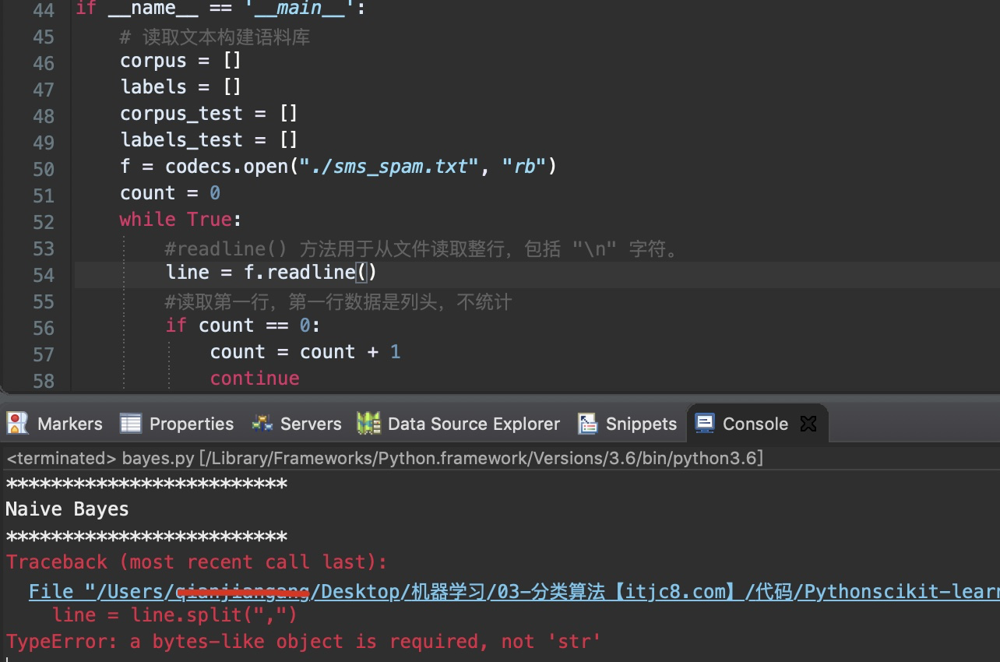The width and height of the screenshot is (1000, 662).
Task: Click 'labels = []' on line 47
Action: [181, 87]
